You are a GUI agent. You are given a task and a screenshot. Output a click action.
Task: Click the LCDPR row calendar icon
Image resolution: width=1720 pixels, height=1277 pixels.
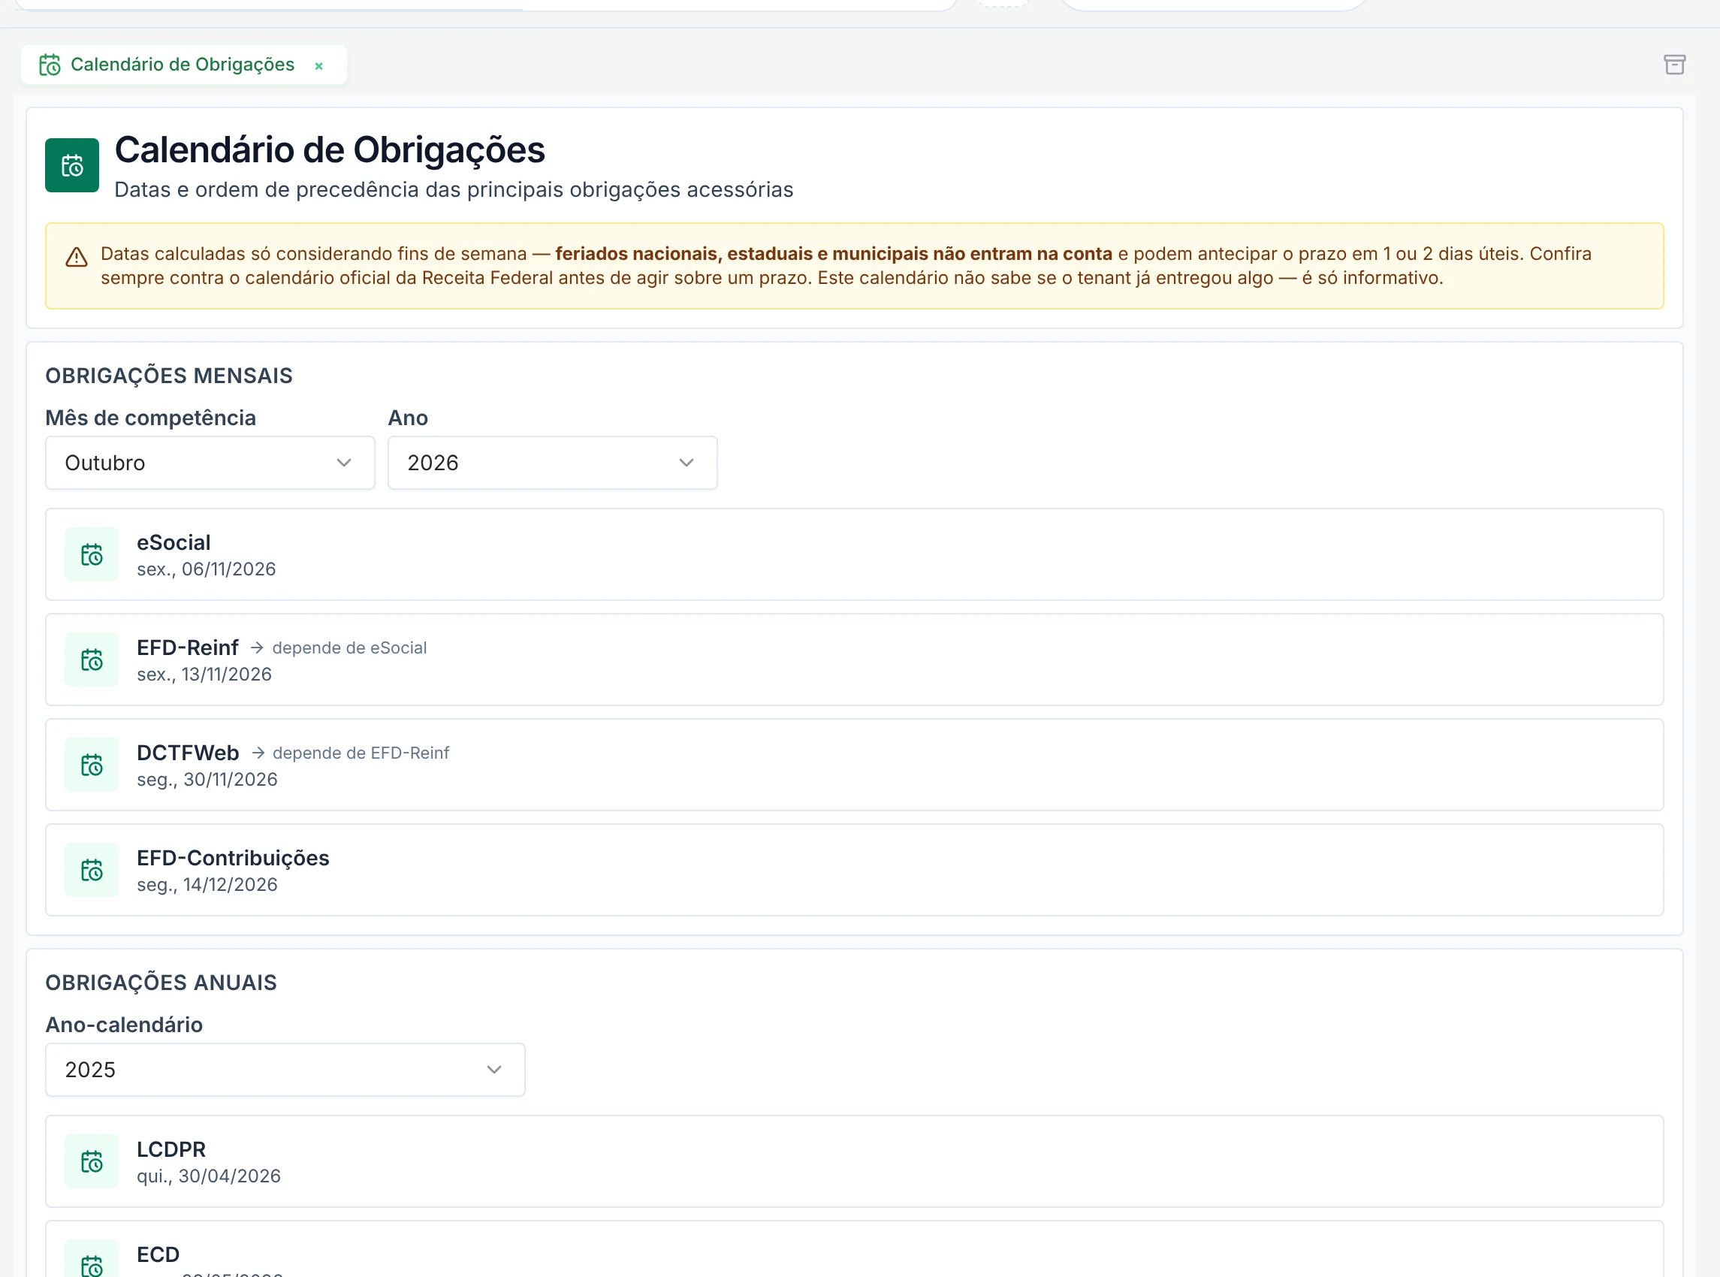coord(92,1161)
